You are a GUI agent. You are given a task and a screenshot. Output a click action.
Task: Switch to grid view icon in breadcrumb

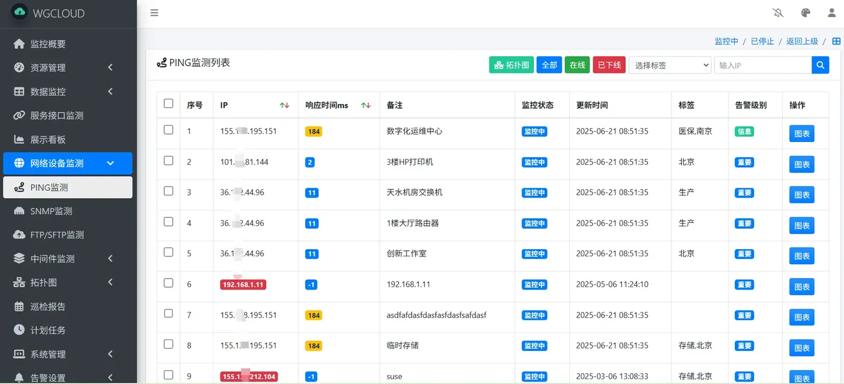coord(836,41)
